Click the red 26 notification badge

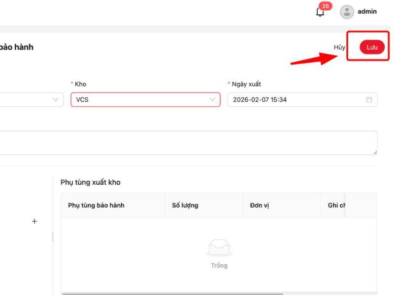point(325,6)
